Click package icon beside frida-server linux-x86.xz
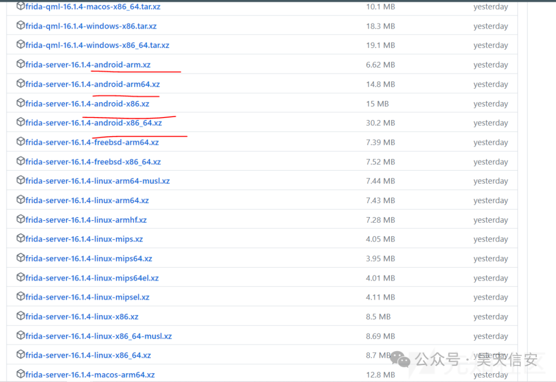The width and height of the screenshot is (556, 382). (x=21, y=316)
